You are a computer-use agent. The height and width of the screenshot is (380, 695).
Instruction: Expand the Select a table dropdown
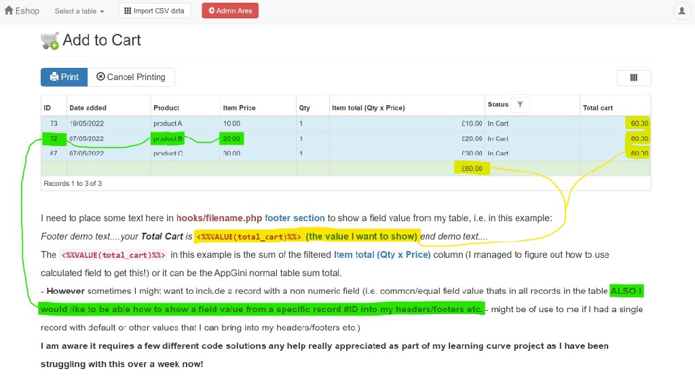[x=79, y=11]
